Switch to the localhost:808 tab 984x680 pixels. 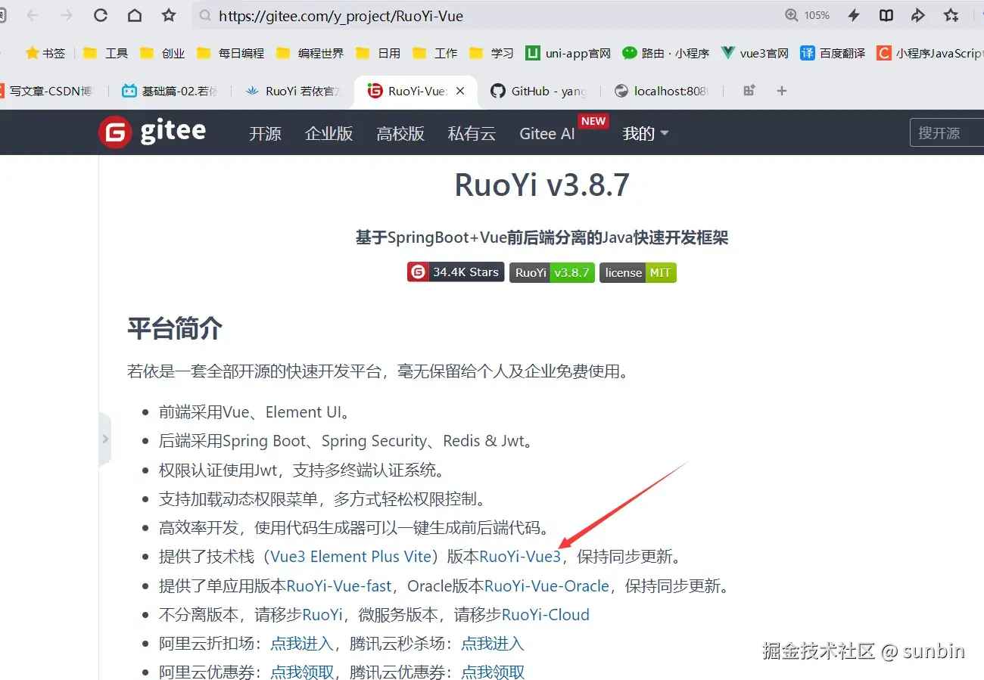click(x=662, y=91)
